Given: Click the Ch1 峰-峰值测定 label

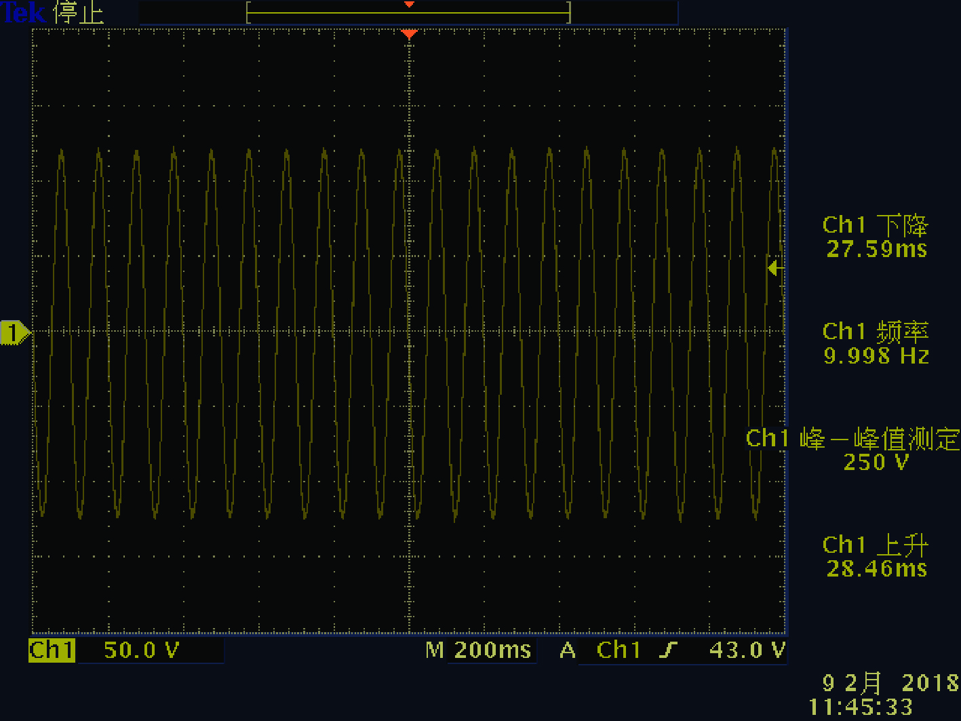Looking at the screenshot, I should (852, 439).
